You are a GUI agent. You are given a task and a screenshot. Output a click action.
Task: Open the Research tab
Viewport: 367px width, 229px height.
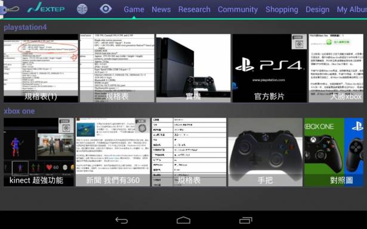(195, 10)
